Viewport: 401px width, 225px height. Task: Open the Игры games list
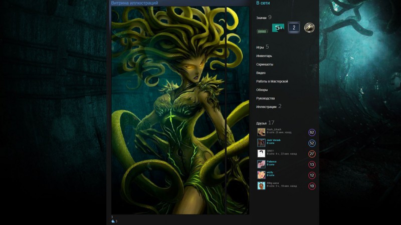[x=260, y=47]
